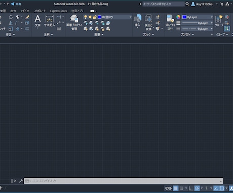
Task: Click the object color wheel icon
Action: (178, 17)
